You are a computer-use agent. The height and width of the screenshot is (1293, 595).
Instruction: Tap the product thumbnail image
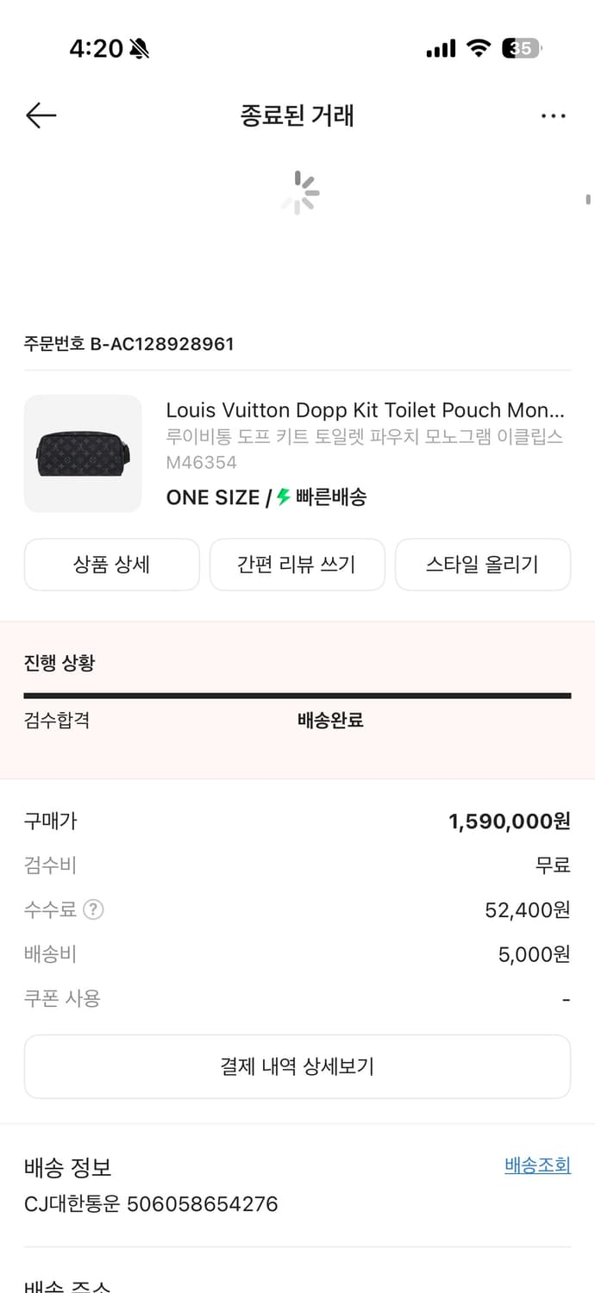(83, 453)
